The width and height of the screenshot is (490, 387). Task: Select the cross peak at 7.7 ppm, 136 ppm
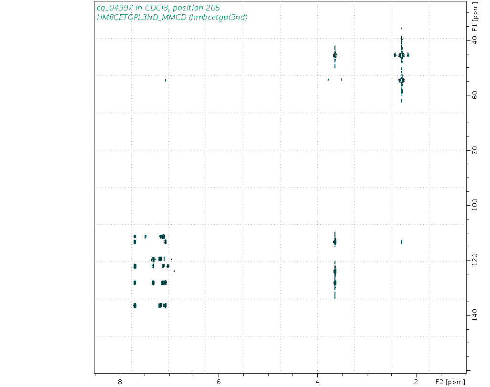[135, 305]
